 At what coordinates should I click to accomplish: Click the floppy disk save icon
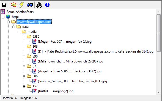click(4, 5)
